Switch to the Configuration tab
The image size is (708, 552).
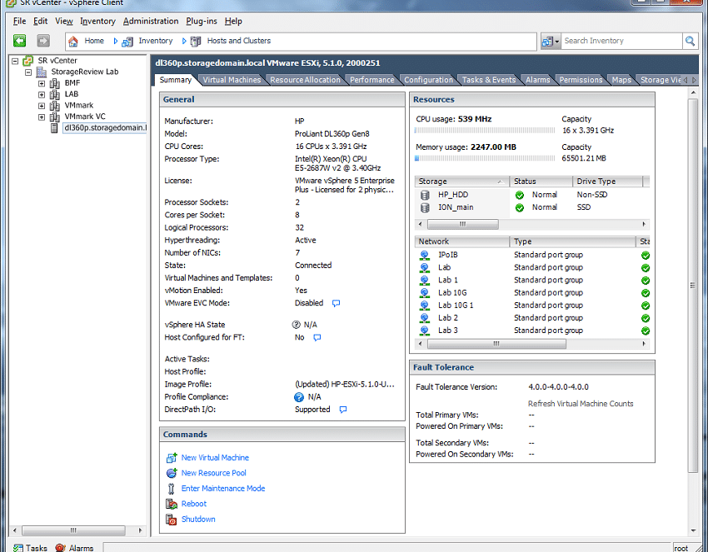[x=428, y=80]
